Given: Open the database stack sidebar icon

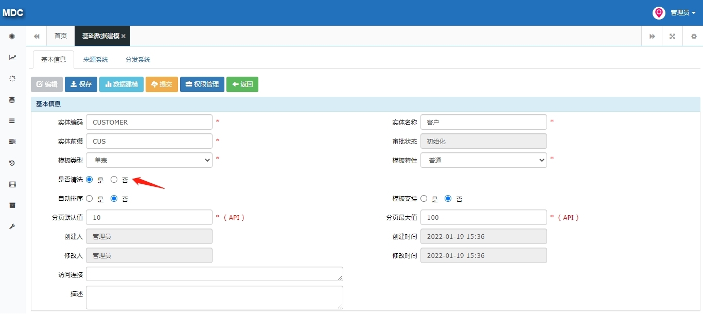Looking at the screenshot, I should pyautogui.click(x=12, y=100).
